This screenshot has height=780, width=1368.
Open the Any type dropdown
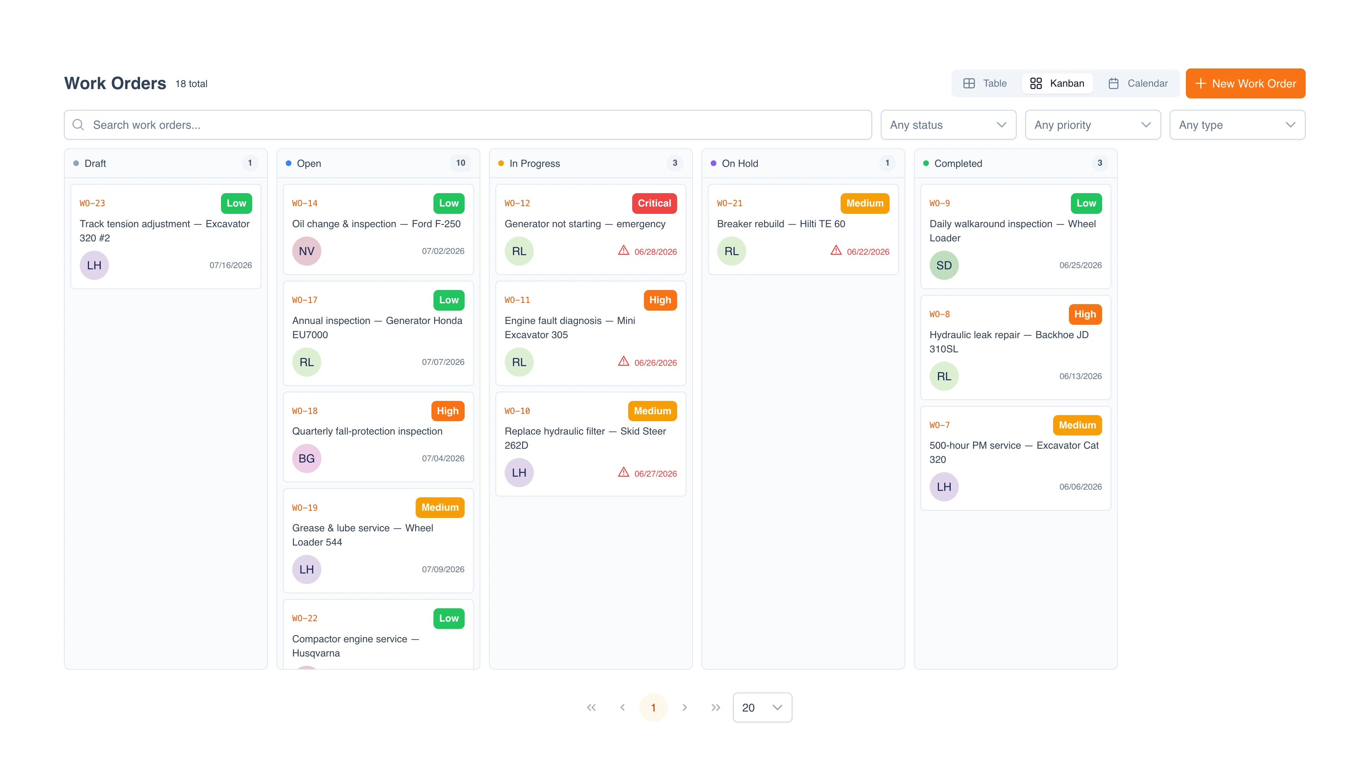1237,125
